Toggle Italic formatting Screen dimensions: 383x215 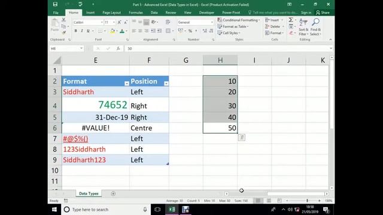click(82, 31)
